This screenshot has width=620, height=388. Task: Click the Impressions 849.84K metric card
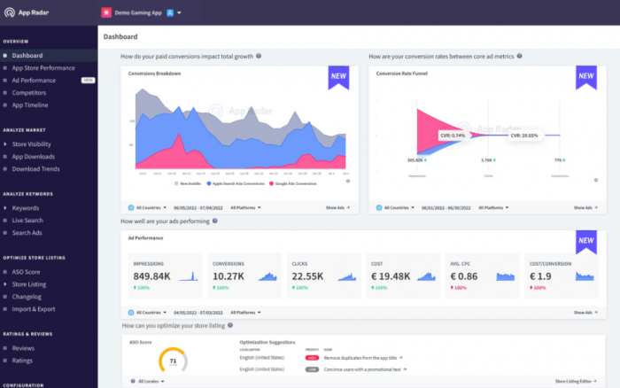(166, 275)
